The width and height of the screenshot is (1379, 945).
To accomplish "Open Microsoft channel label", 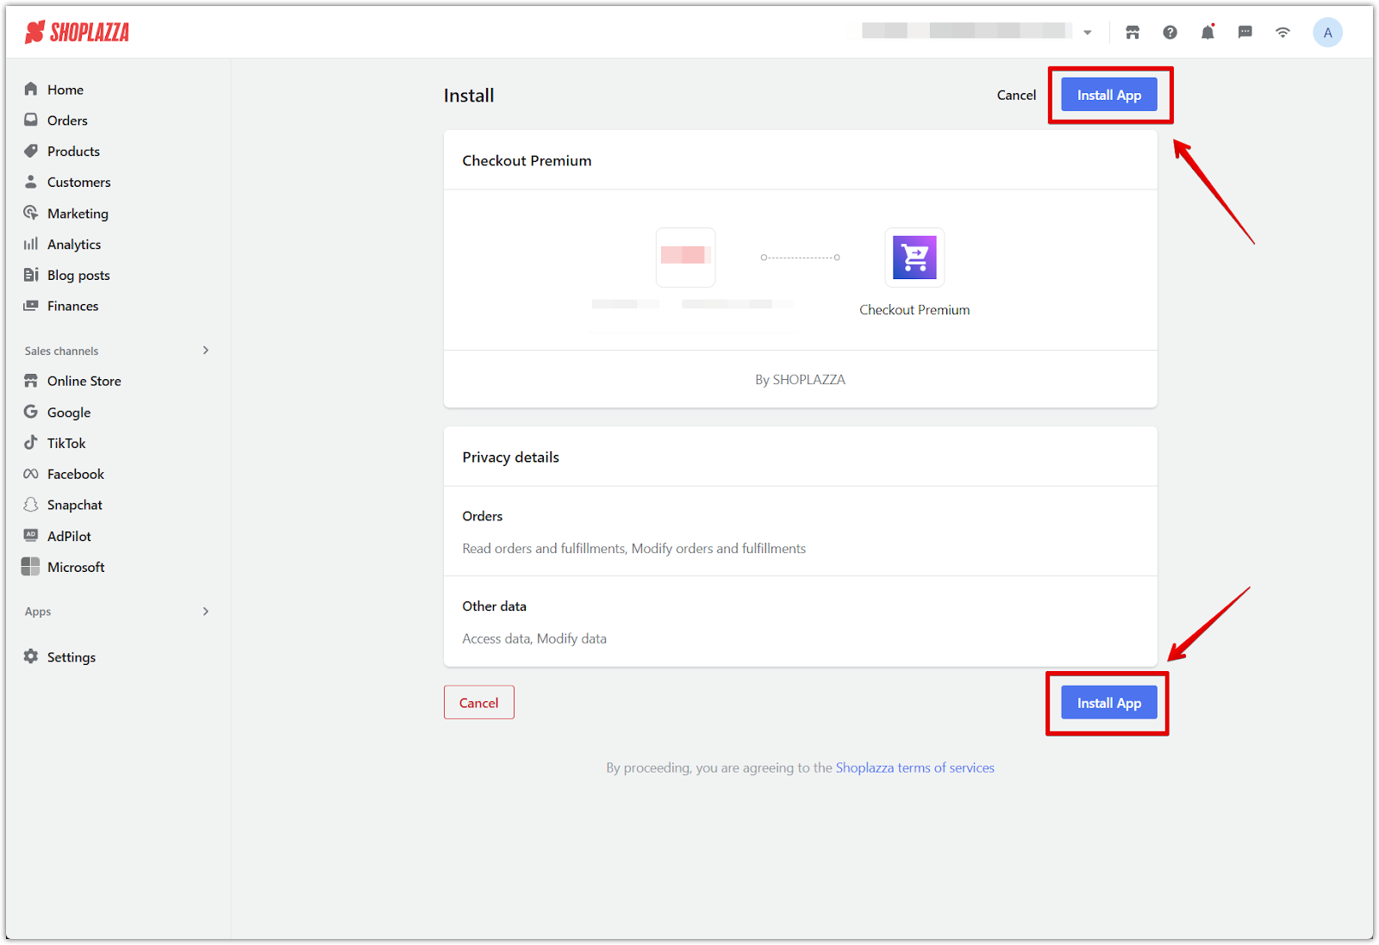I will coord(76,567).
